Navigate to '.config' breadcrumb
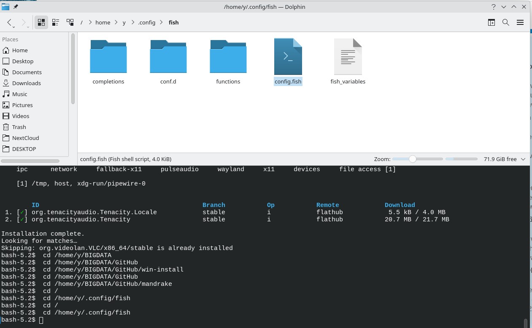The image size is (532, 328). click(147, 23)
